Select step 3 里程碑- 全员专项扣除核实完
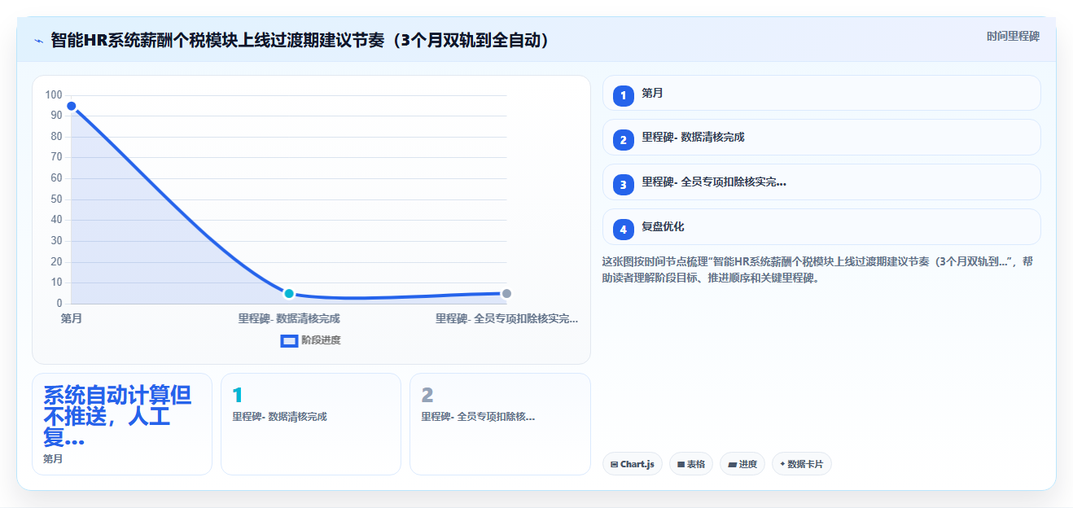 [821, 182]
